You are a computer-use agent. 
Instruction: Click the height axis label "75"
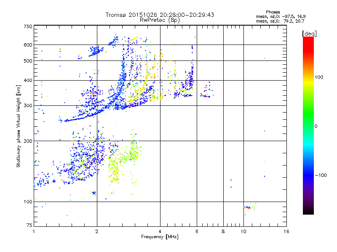(x=29, y=225)
